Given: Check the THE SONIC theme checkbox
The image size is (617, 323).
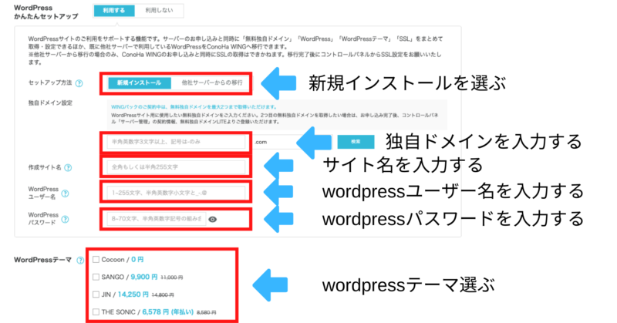Looking at the screenshot, I should click(96, 312).
